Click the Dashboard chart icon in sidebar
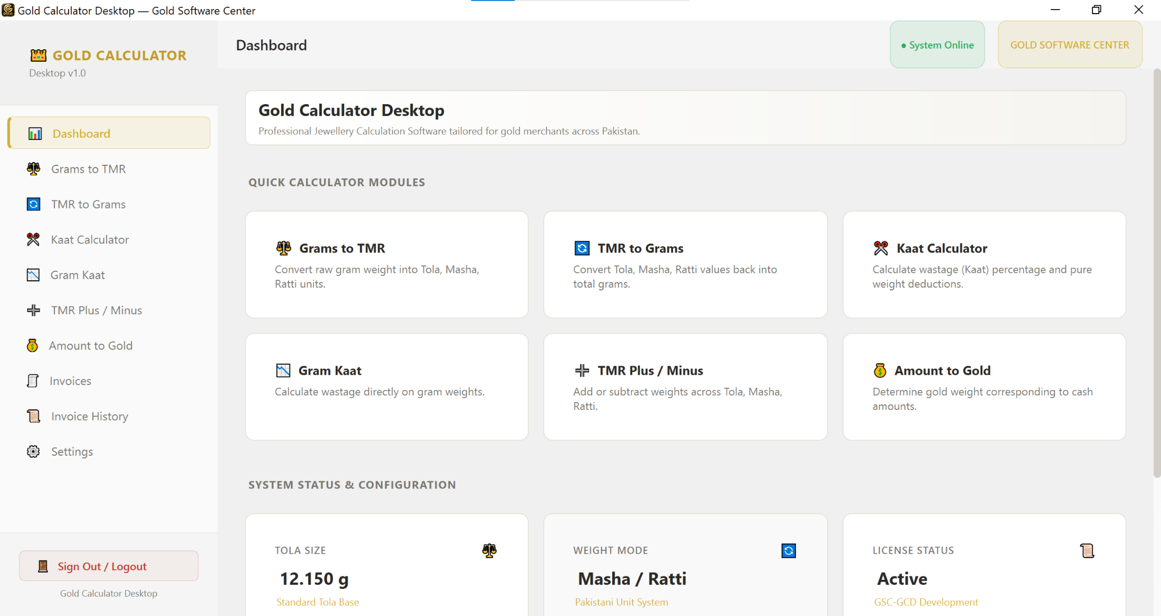The height and width of the screenshot is (616, 1161). point(35,134)
